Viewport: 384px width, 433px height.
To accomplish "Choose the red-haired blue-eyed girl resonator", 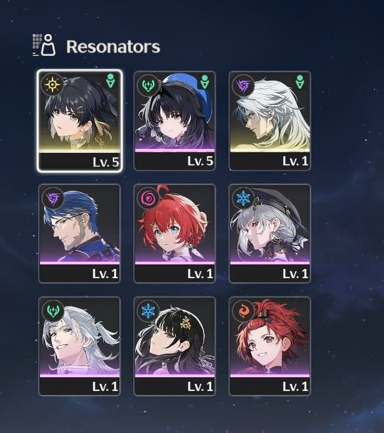I will click(x=175, y=234).
